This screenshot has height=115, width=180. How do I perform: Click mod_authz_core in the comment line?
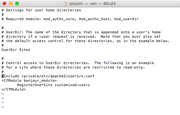pos(59,19)
